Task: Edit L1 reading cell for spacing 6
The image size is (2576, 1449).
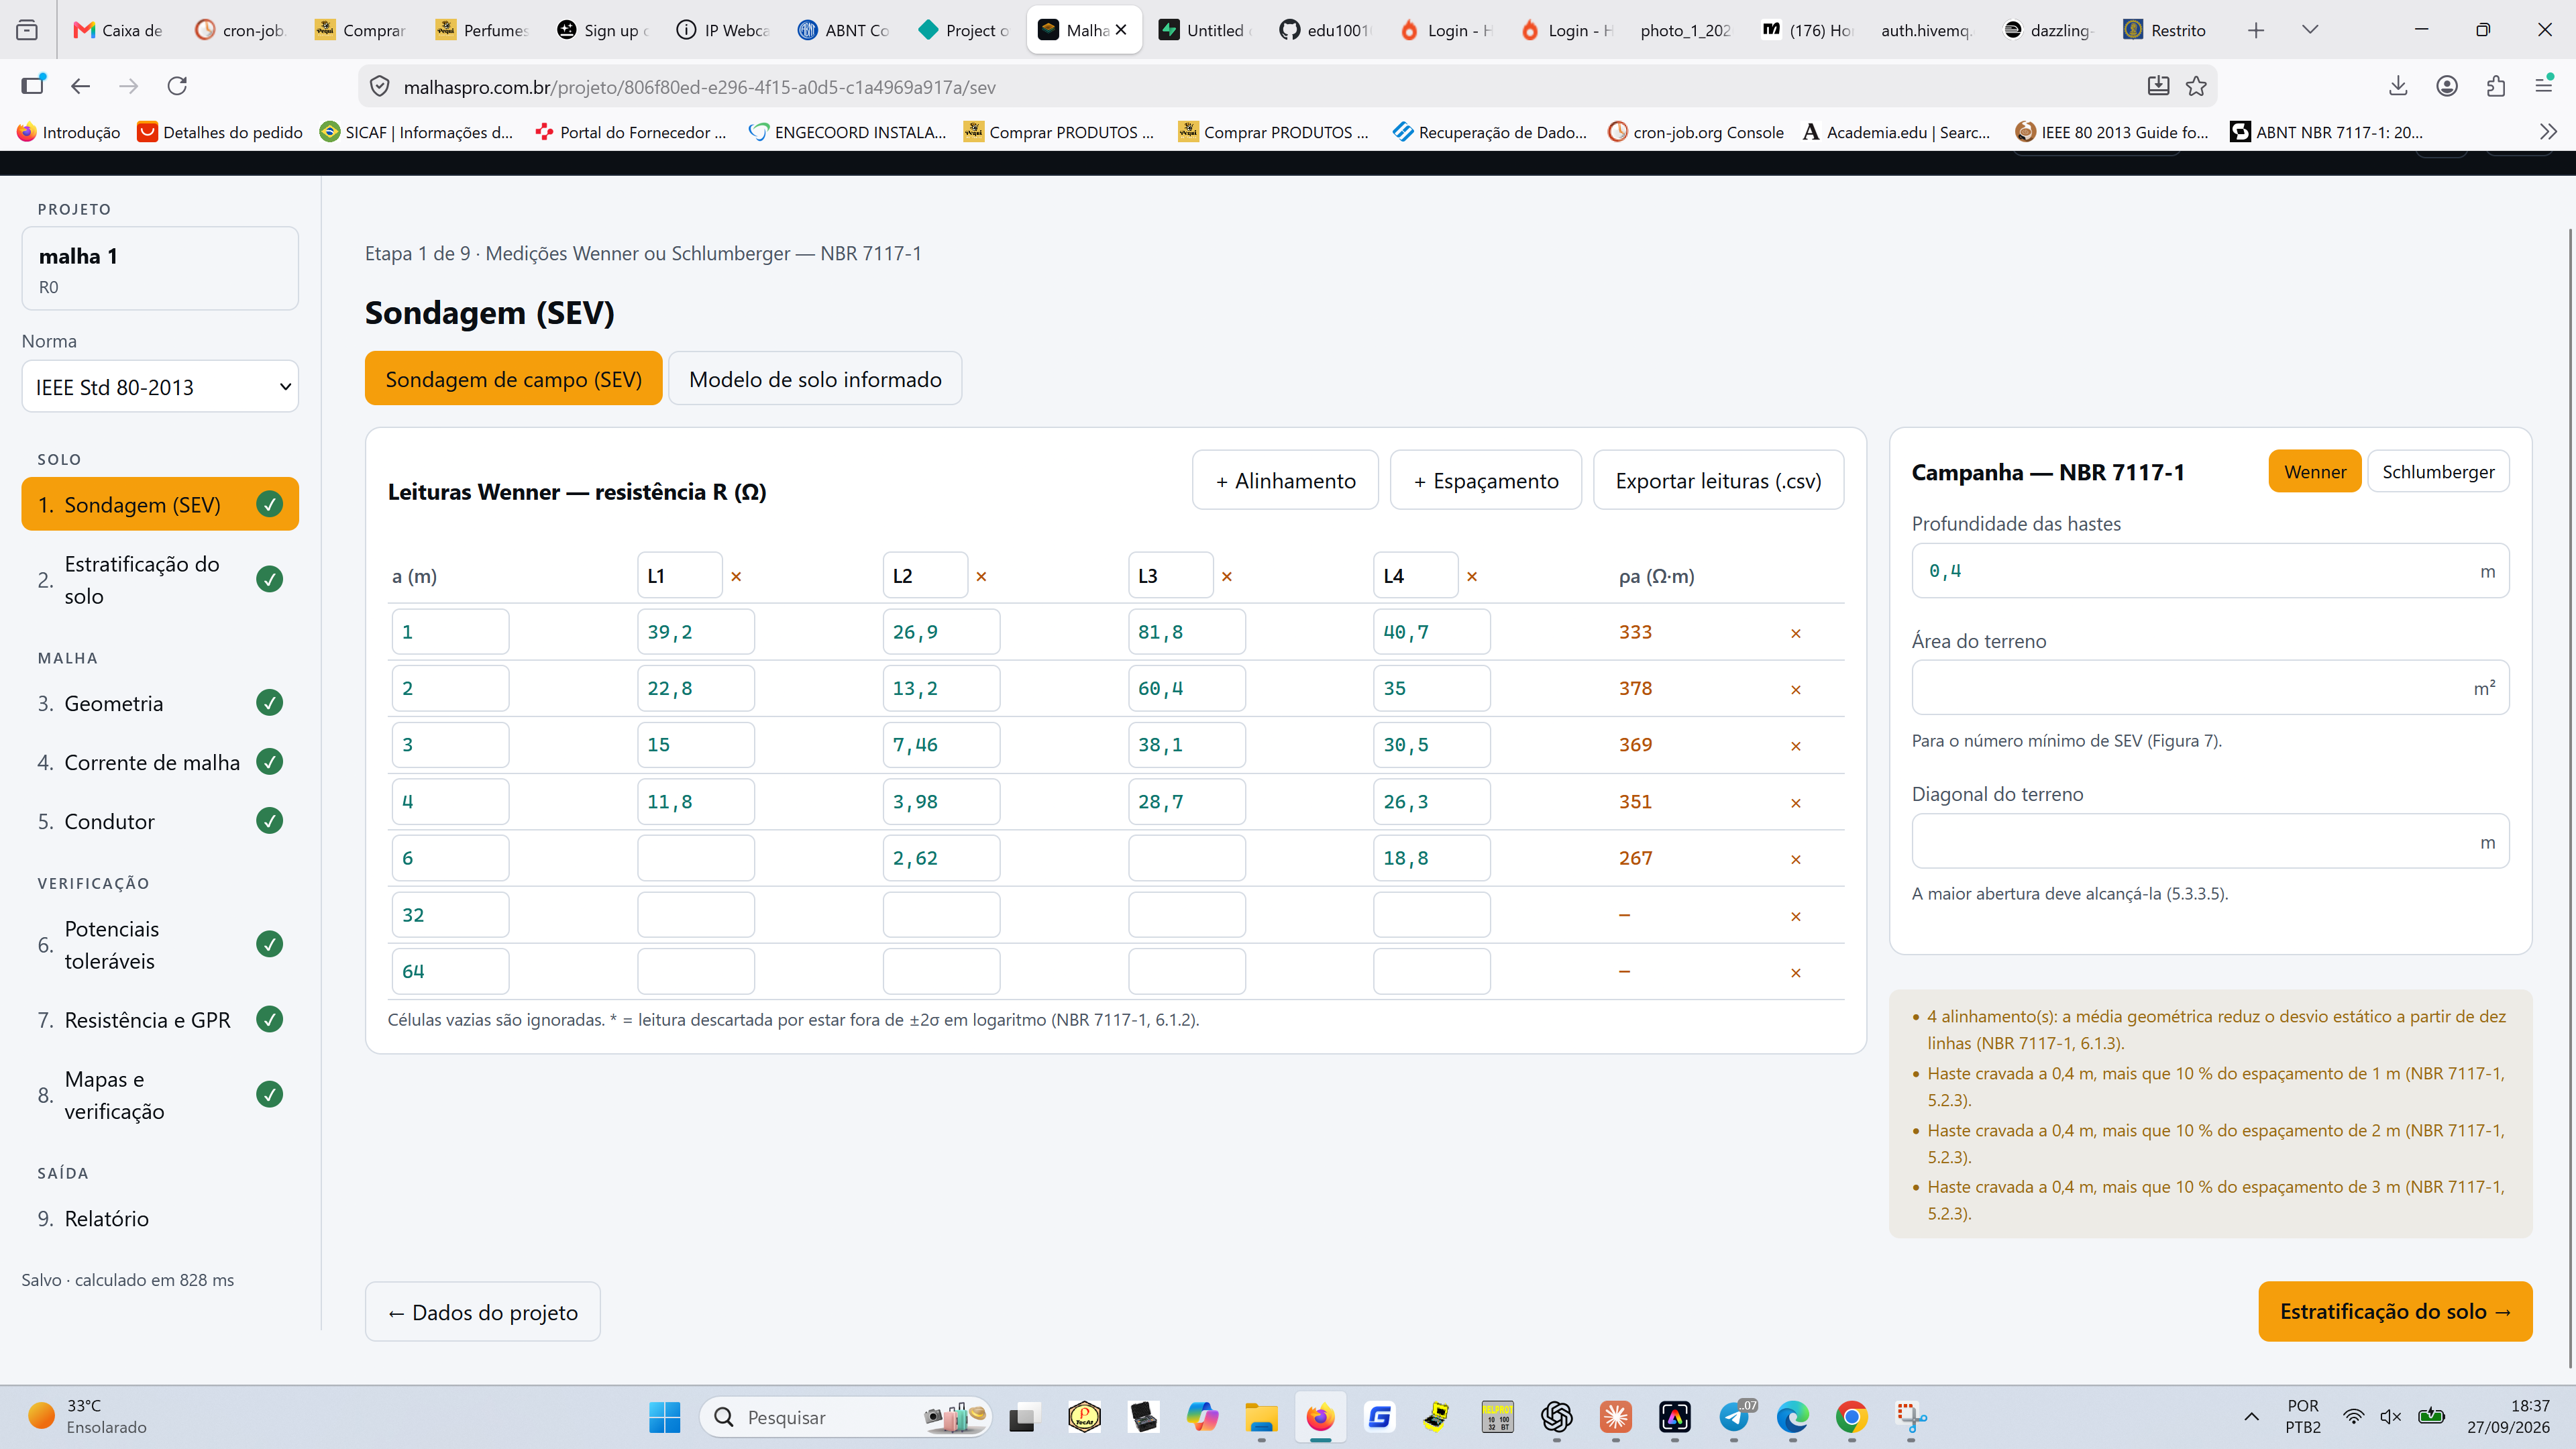Action: (696, 858)
